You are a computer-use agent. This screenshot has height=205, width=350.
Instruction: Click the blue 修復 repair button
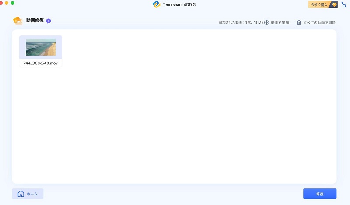click(x=320, y=194)
